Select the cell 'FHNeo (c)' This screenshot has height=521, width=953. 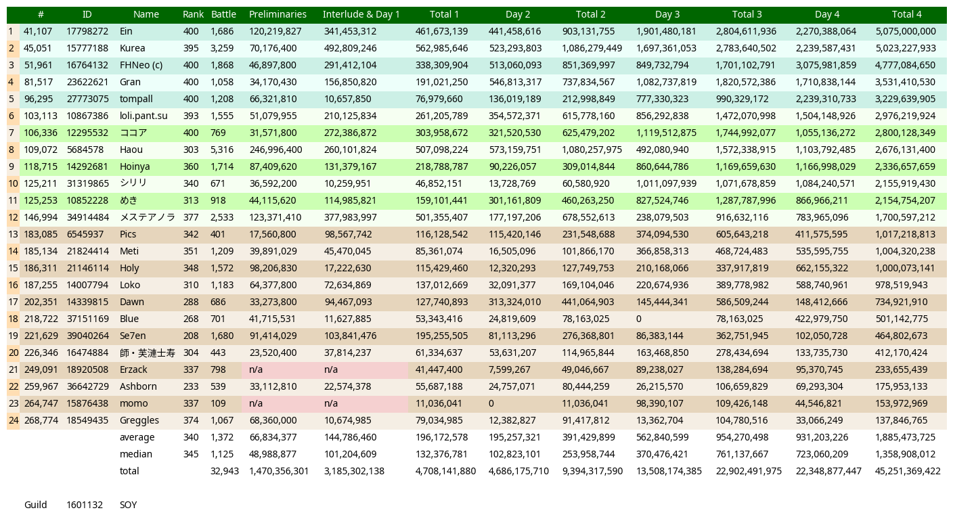click(x=141, y=65)
